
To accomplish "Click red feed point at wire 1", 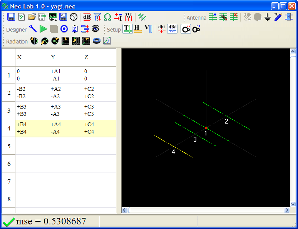I will (206, 128).
